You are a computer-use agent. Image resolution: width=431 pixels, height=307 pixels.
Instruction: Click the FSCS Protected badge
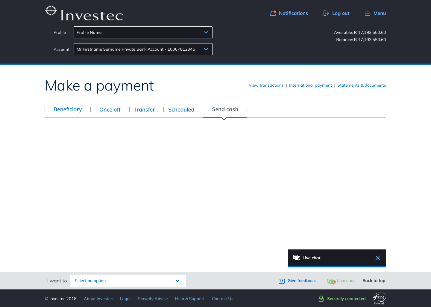(x=379, y=299)
